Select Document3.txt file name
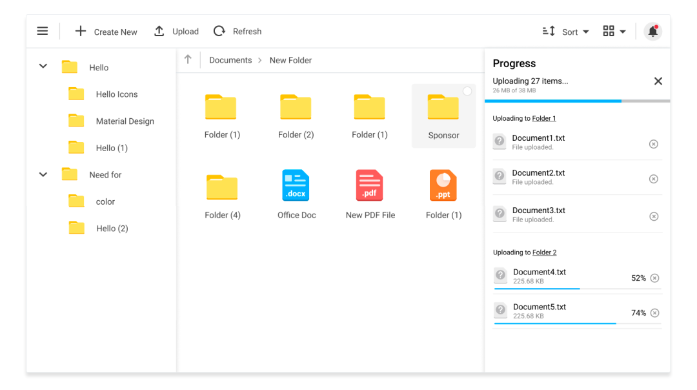 [539, 210]
